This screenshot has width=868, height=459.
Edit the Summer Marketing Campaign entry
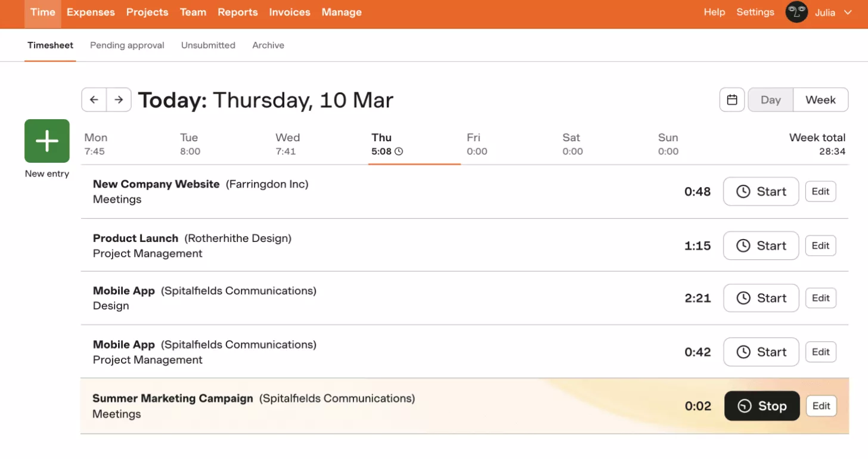(821, 406)
